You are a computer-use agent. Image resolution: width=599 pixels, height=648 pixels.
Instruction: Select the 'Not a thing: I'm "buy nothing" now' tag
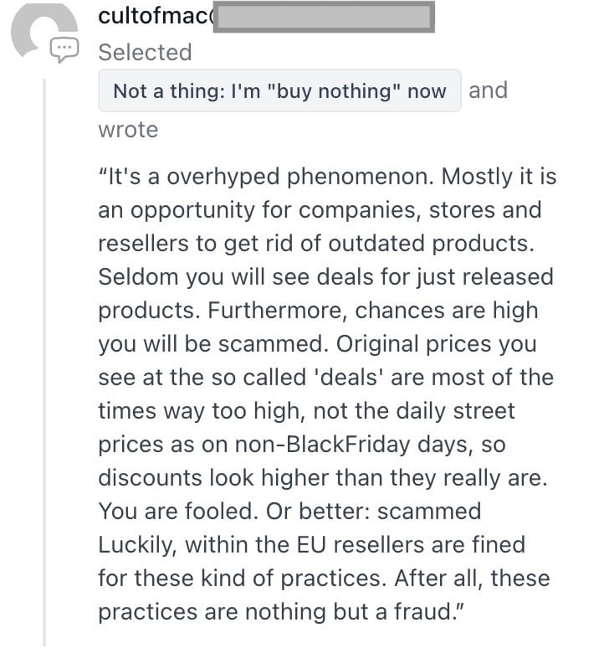279,90
